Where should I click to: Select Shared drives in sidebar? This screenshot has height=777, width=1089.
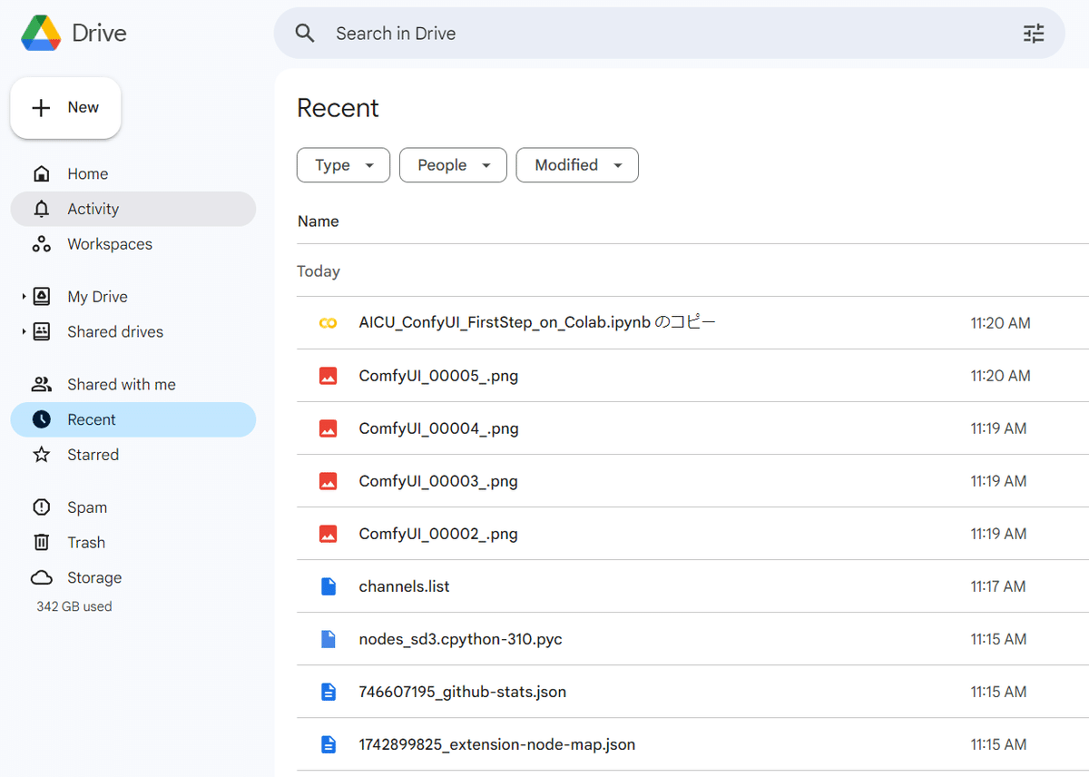click(x=133, y=331)
